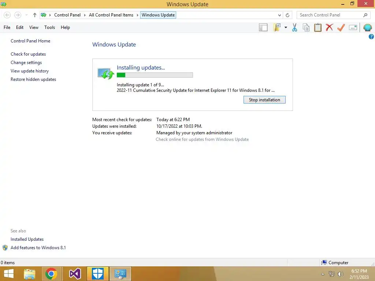Click the Windows Update shield icon in panel
The width and height of the screenshot is (375, 281).
[x=105, y=73]
